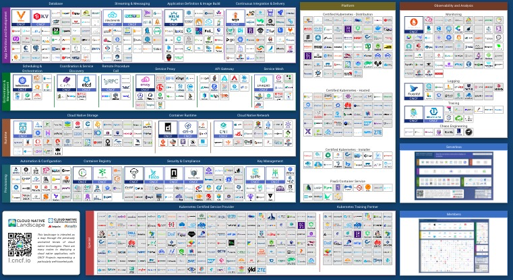Viewport: 513px width, 280px height.
Task: Open the SPIRE key management card
Action: tap(275, 175)
